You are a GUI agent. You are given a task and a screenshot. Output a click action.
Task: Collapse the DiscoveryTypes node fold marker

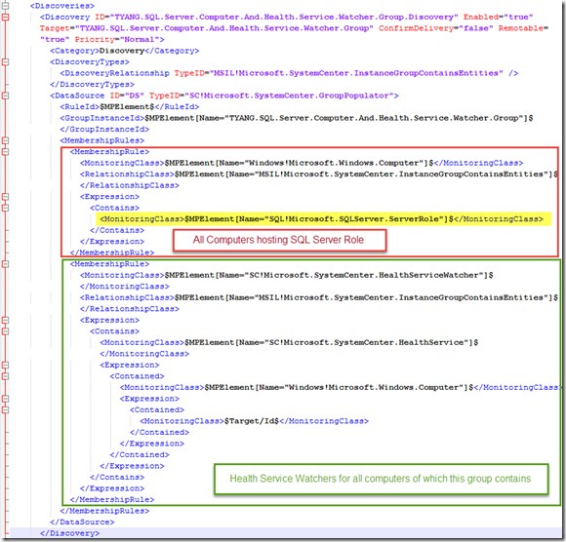pos(5,62)
